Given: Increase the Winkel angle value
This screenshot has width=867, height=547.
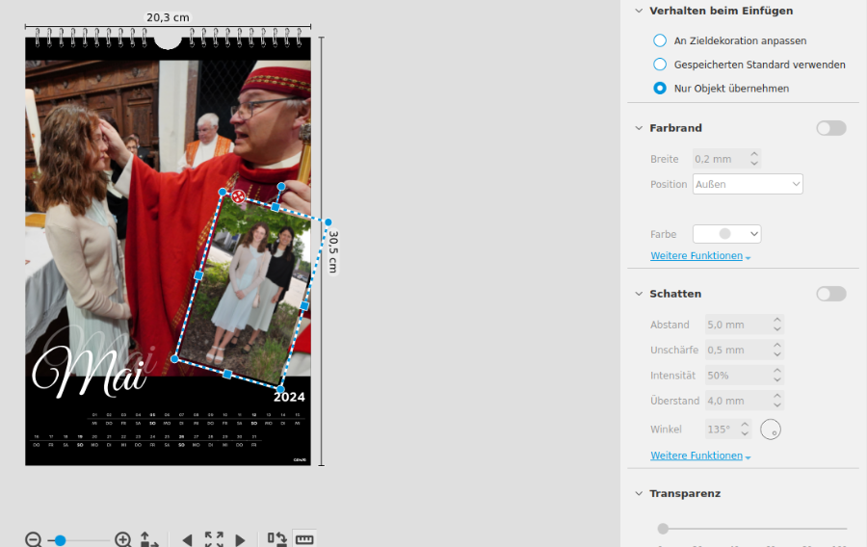Looking at the screenshot, I should click(745, 425).
